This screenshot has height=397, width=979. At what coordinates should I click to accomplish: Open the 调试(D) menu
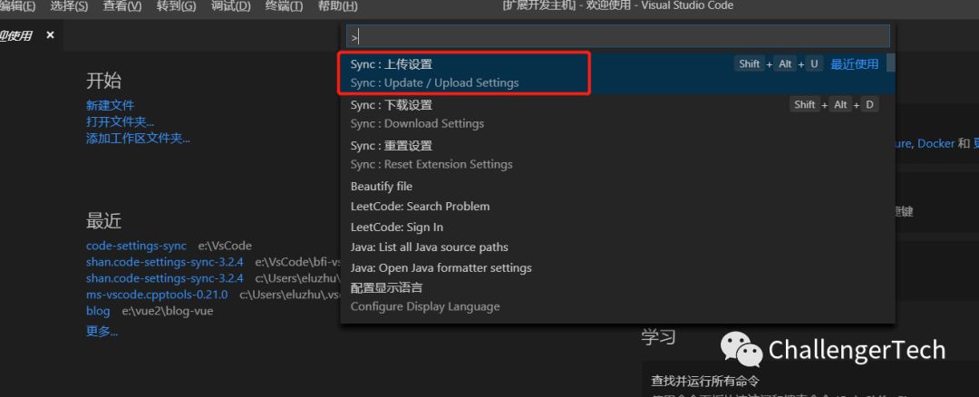click(x=230, y=6)
